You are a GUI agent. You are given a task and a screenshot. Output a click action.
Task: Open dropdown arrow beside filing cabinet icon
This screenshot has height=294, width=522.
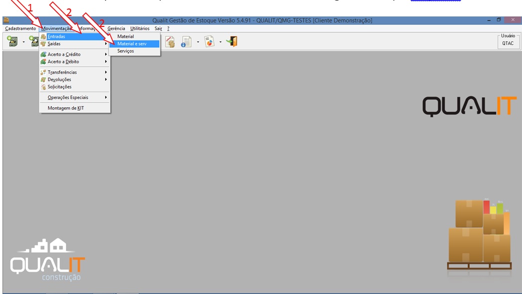click(23, 42)
